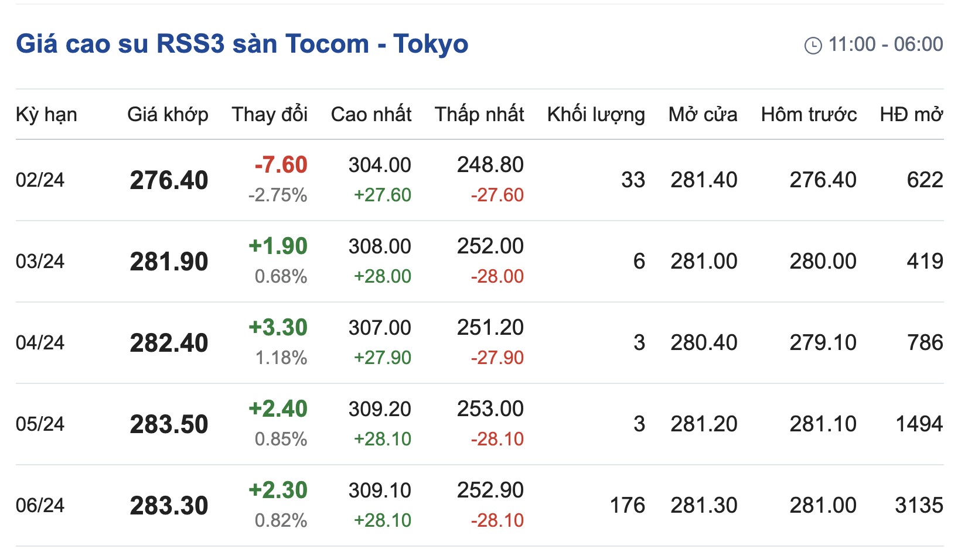Click the 04/24 matched price 282.40
968x549 pixels.
[169, 343]
